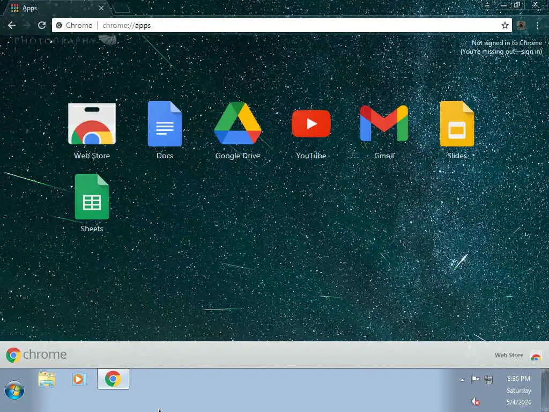The image size is (549, 412).
Task: Click the Show desktop strip
Action: [x=545, y=391]
